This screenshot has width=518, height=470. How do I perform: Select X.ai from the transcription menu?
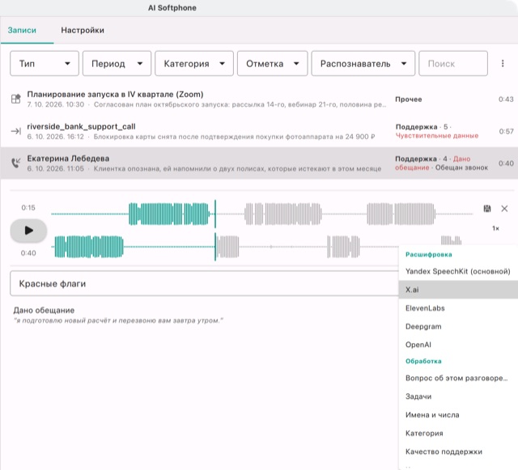click(458, 290)
